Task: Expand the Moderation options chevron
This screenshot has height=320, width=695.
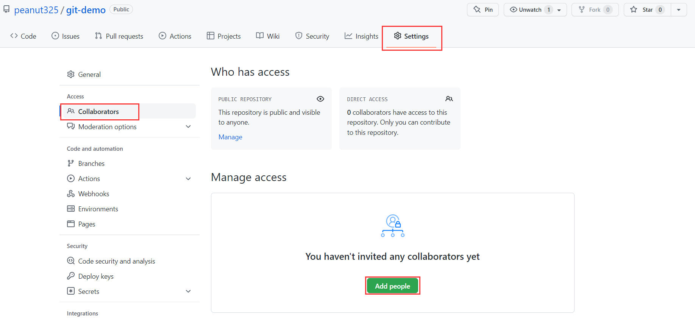Action: click(188, 126)
